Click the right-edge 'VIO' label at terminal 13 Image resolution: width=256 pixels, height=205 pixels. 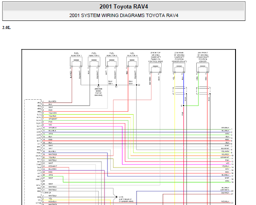click(227, 163)
